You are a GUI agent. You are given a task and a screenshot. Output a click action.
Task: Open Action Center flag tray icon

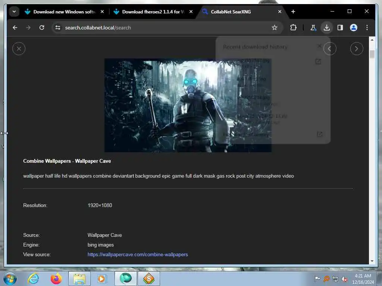(317, 279)
